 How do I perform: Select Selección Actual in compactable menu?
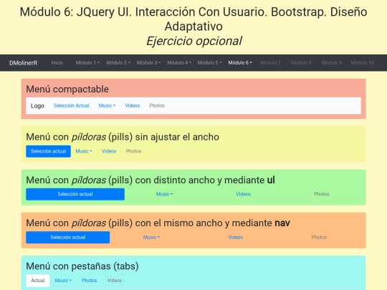72,105
